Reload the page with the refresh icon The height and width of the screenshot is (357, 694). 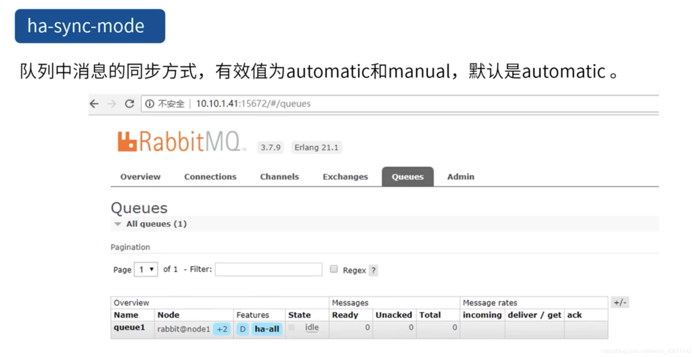pos(130,104)
